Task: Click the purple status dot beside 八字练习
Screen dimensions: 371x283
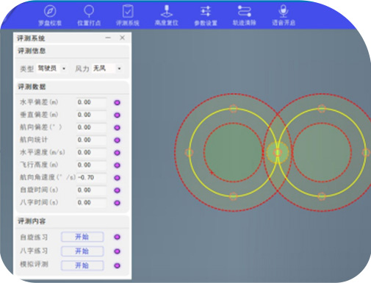Action: click(x=118, y=251)
